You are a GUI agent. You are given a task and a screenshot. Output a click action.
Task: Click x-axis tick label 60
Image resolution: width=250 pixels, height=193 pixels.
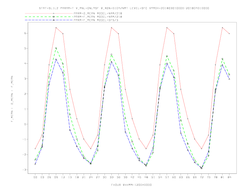pos(174,177)
